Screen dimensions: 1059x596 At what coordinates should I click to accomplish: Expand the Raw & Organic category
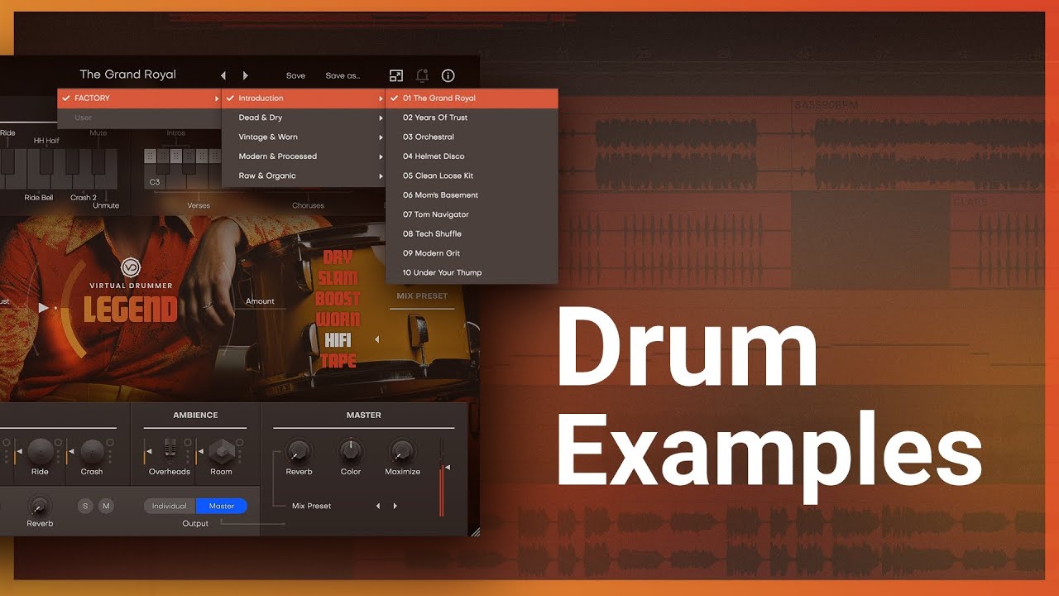click(x=303, y=175)
